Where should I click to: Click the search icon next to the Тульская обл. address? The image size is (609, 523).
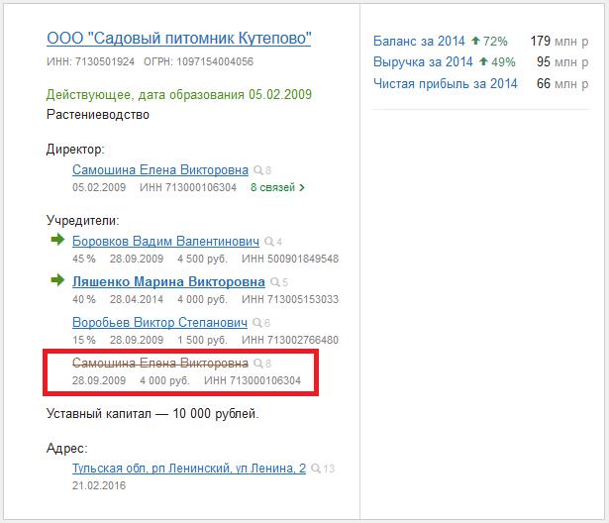(315, 469)
